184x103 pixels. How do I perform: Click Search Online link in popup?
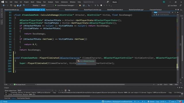point(82,64)
